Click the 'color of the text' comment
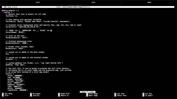Image resolution: width=177 pixels, height=99 pixels. 15,36
